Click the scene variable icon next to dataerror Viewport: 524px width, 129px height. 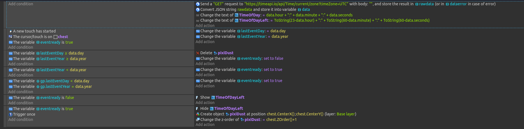tap(447, 4)
